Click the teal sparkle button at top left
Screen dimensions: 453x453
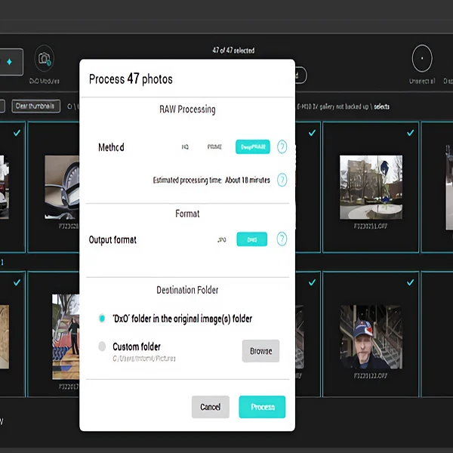(10, 63)
